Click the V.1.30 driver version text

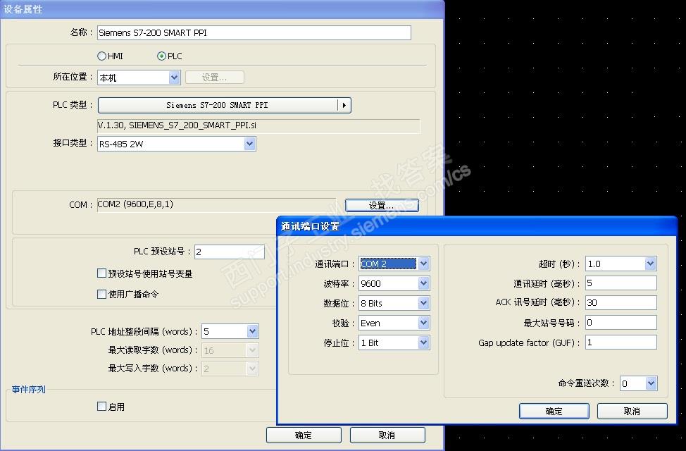[x=177, y=125]
